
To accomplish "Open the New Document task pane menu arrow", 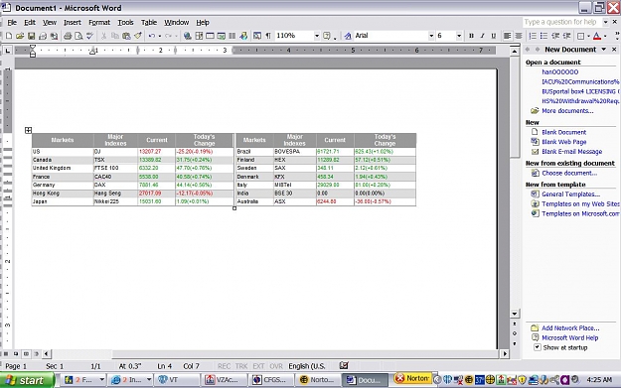I will tap(604, 50).
